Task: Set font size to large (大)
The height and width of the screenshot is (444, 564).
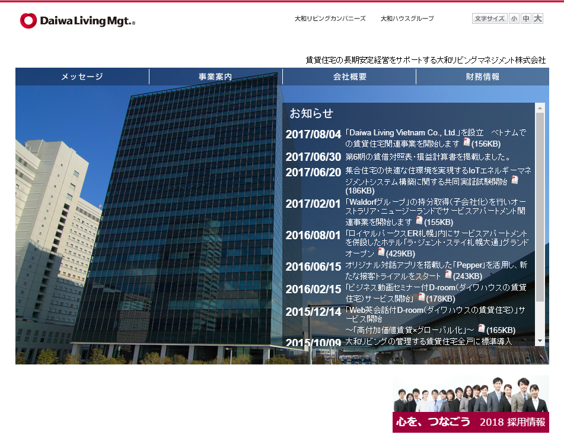Action: pos(538,19)
